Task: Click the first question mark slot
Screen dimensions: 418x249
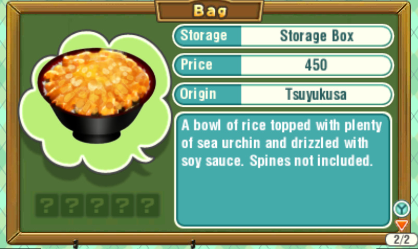Action: tap(47, 205)
